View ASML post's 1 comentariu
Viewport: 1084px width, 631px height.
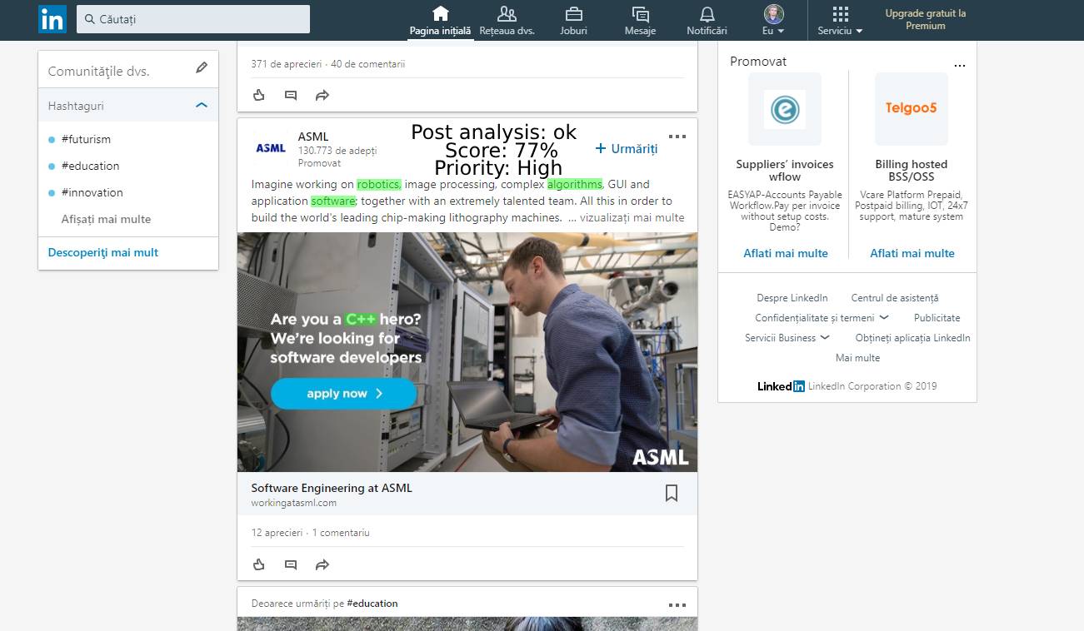(341, 533)
